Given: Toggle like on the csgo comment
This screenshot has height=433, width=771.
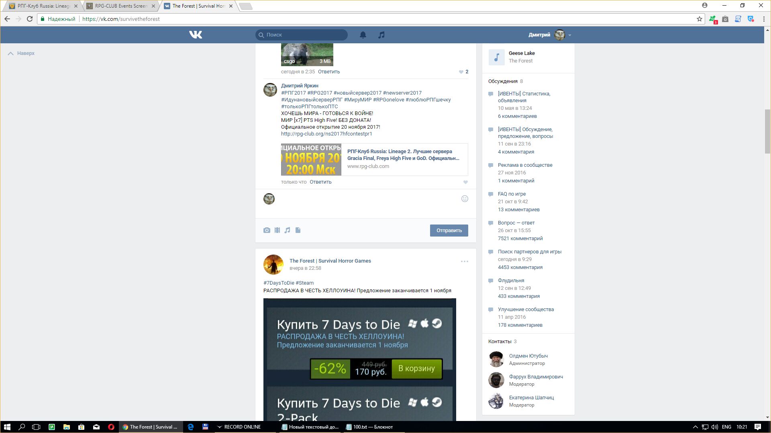Looking at the screenshot, I should coord(461,72).
